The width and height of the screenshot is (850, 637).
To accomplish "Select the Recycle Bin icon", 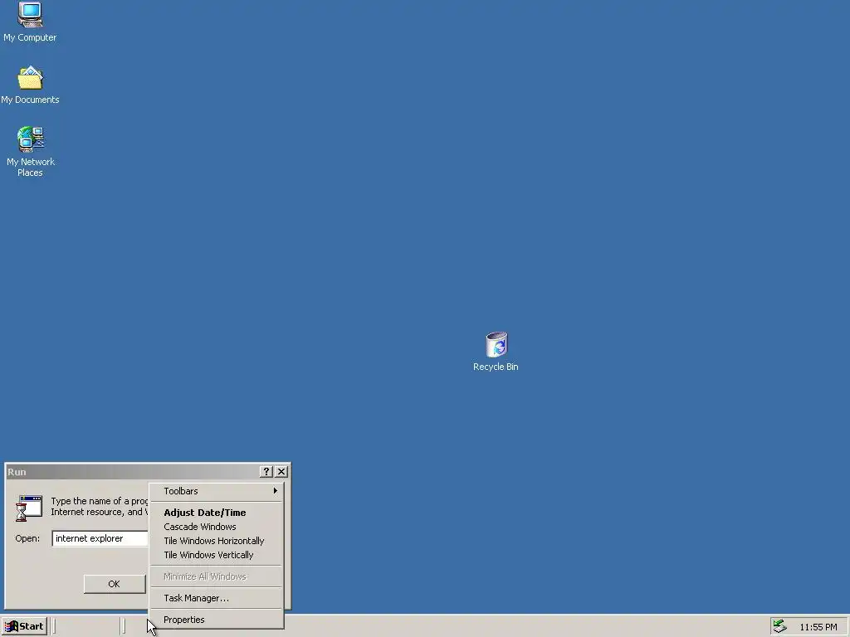I will (x=496, y=352).
